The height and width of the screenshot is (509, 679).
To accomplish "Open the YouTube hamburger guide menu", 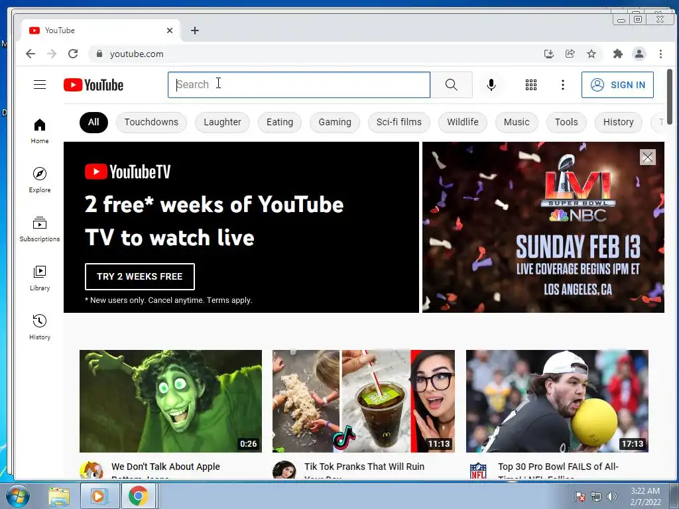I will tap(40, 84).
